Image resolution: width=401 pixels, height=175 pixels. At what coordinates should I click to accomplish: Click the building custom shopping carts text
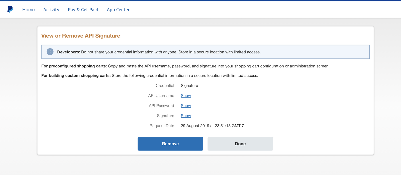150,76
